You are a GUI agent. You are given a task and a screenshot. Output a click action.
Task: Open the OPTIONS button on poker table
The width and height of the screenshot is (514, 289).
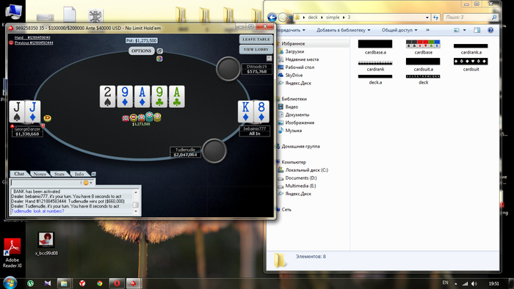pos(141,51)
